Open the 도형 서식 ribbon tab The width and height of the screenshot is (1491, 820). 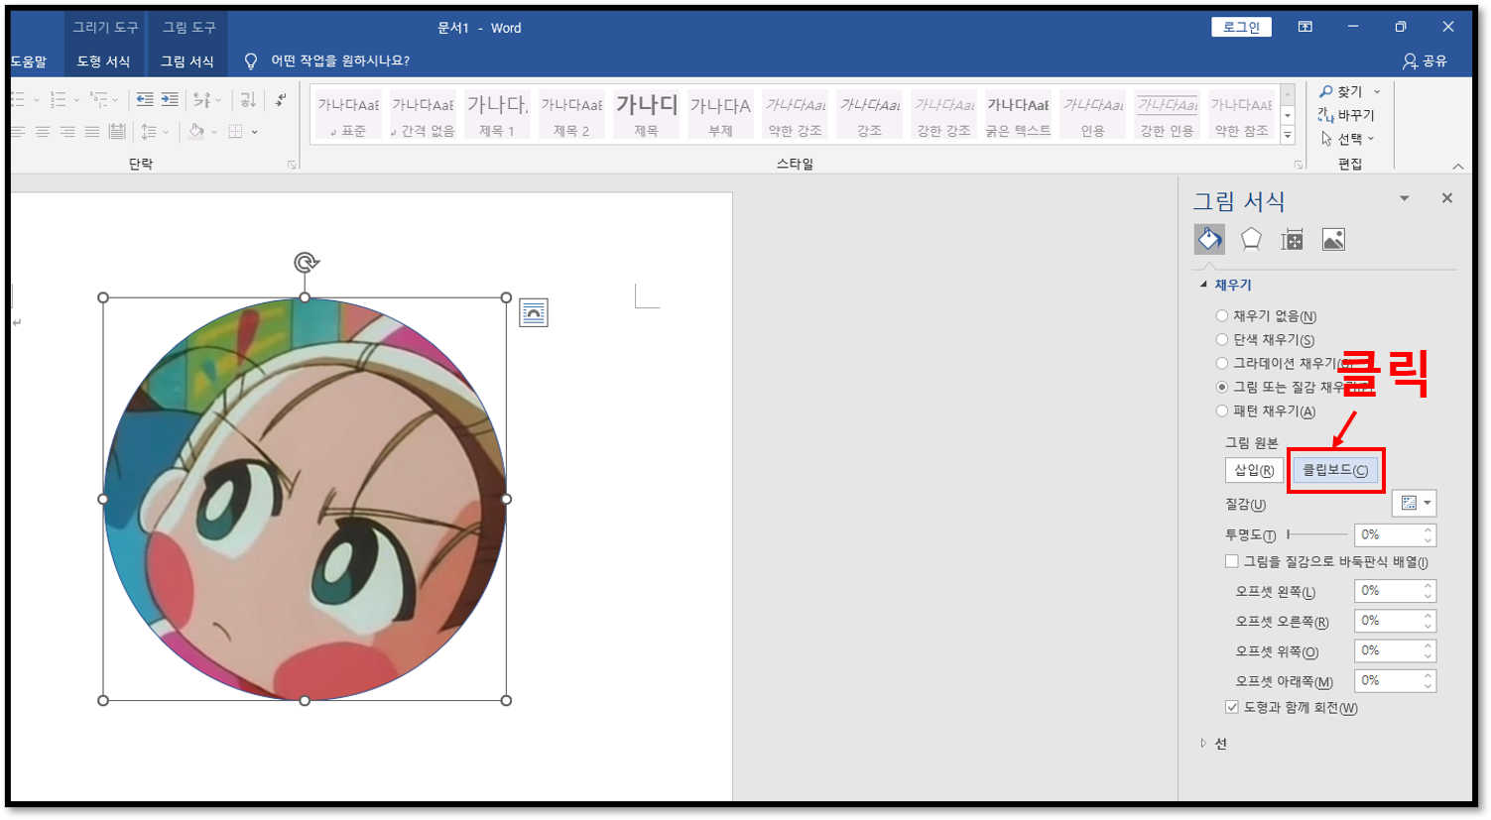(x=104, y=60)
